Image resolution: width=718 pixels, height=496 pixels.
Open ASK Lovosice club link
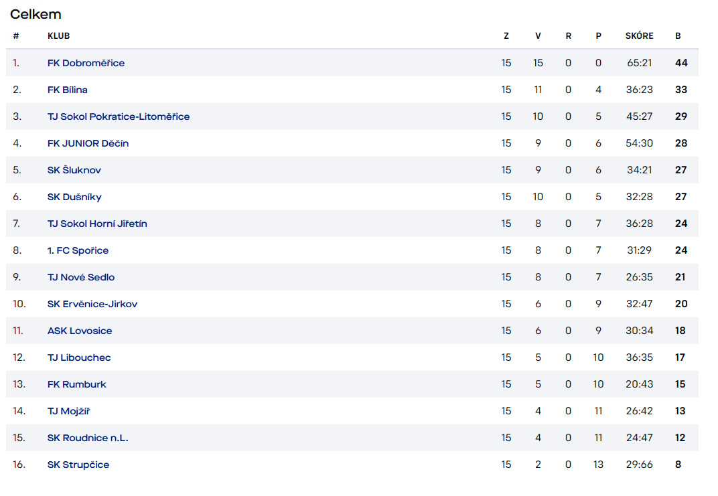click(80, 331)
